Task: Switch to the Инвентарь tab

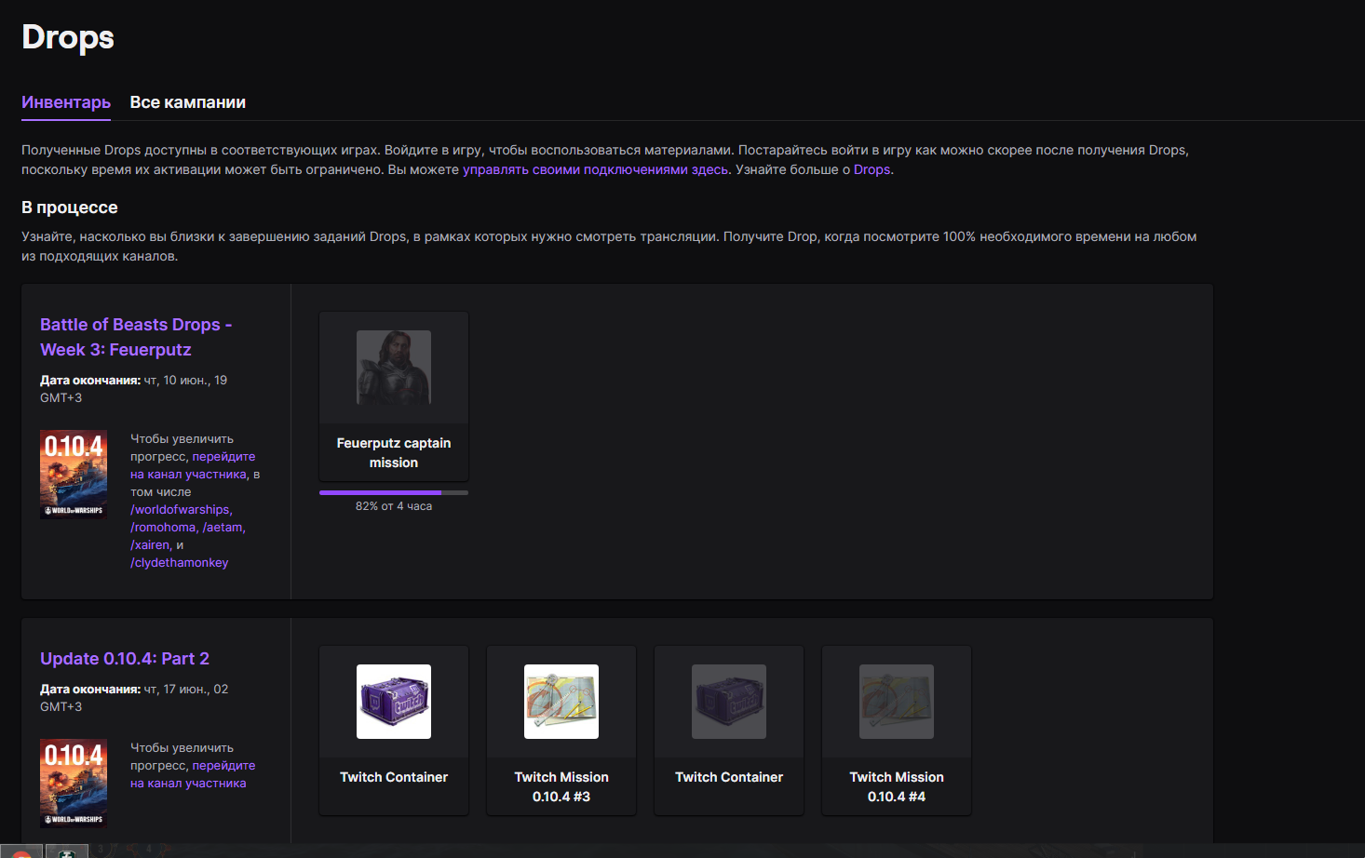Action: 66,102
